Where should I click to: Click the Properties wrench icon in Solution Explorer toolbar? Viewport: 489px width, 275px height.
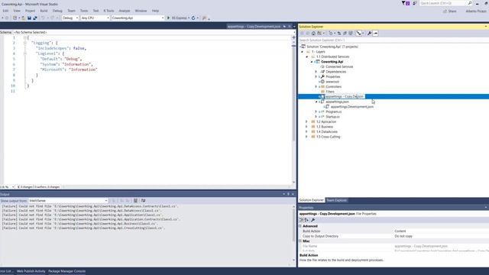[369, 34]
